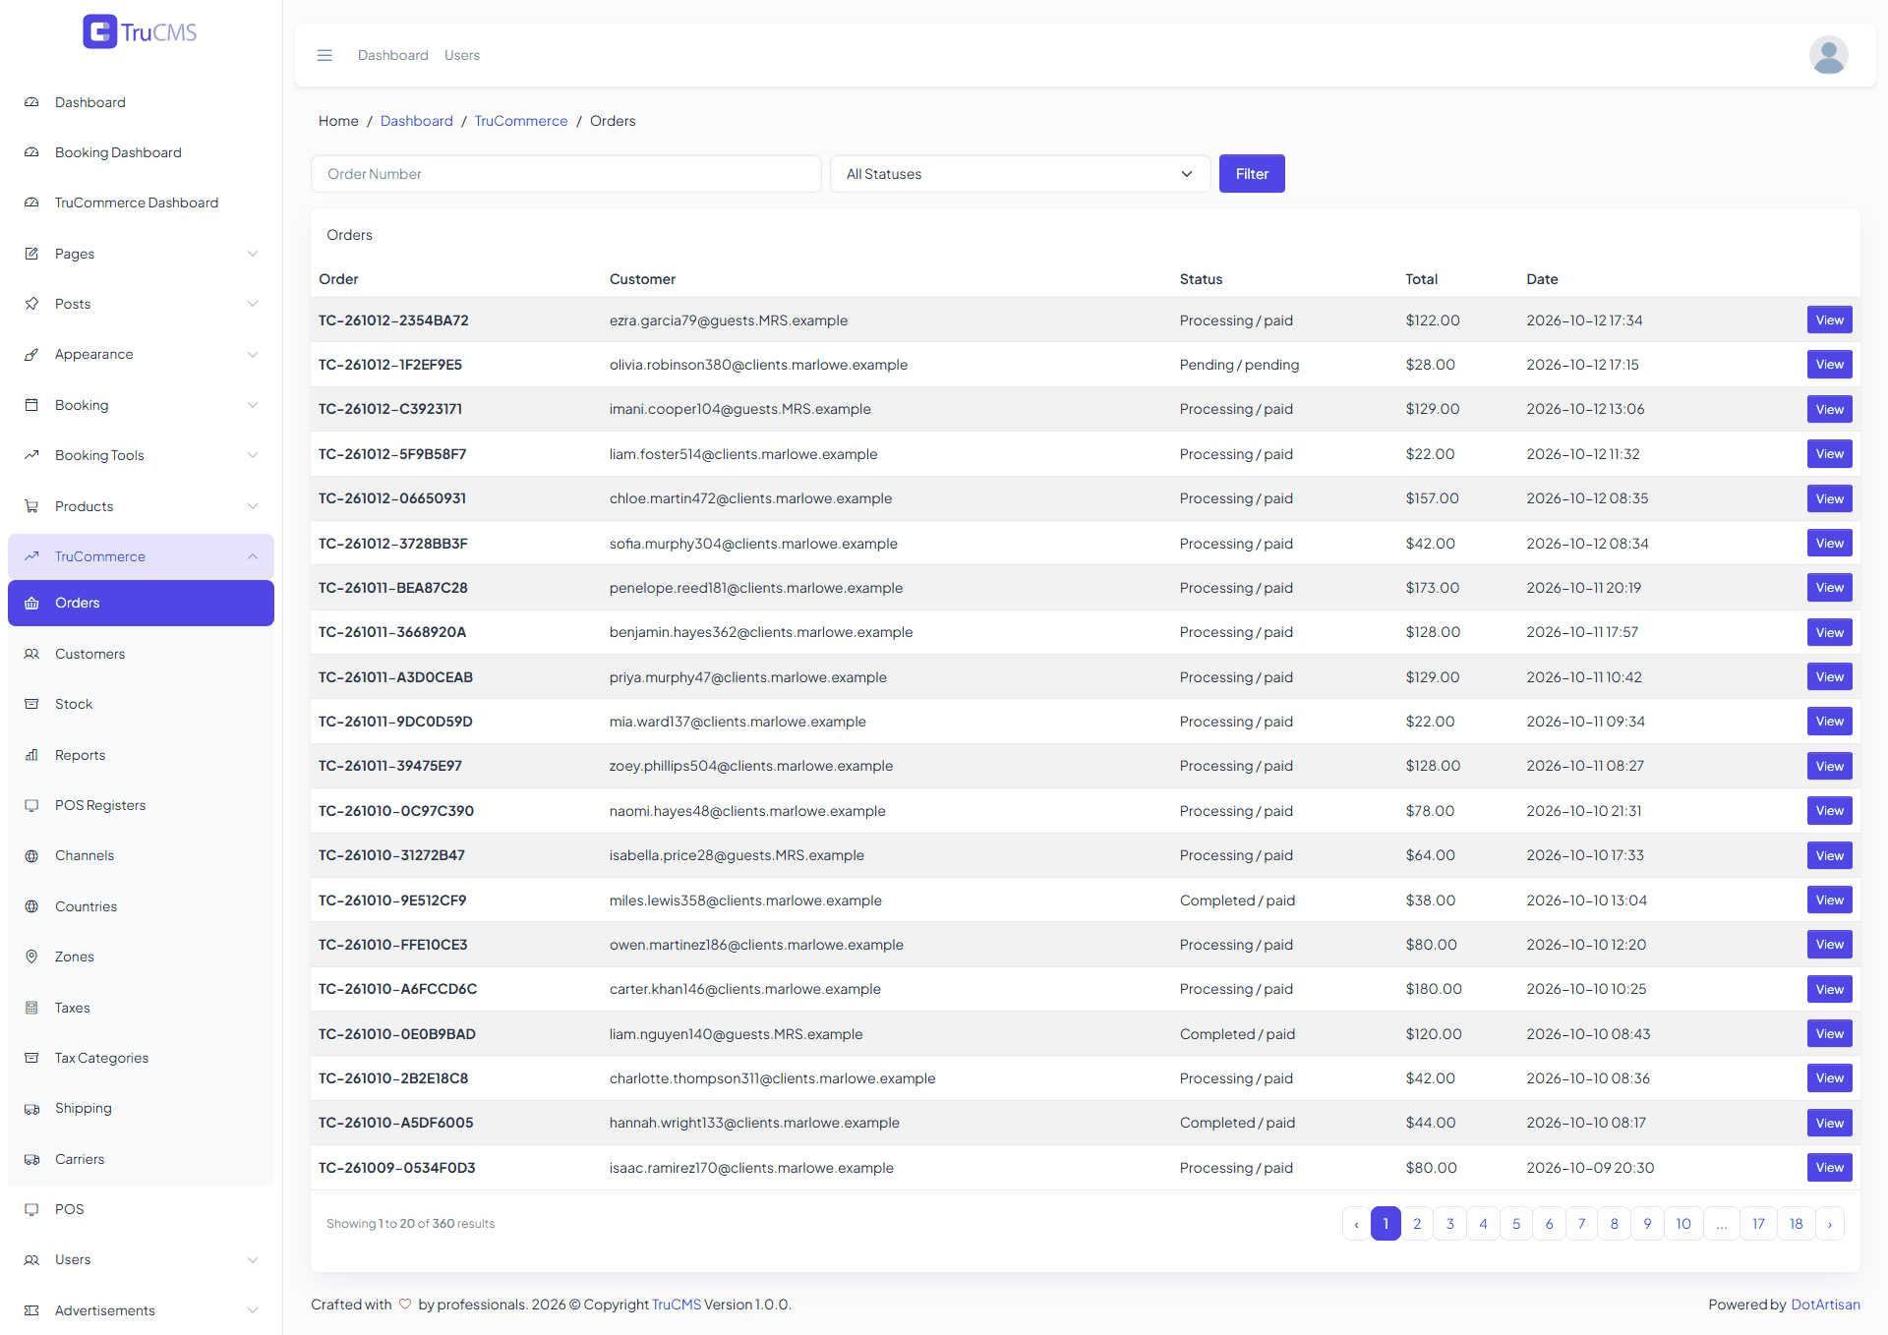Collapse the TruCommerce sidebar menu
This screenshot has width=1888, height=1335.
tap(141, 556)
